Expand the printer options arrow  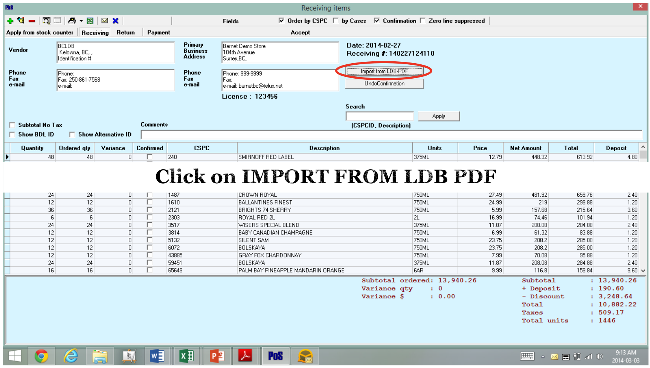[81, 21]
